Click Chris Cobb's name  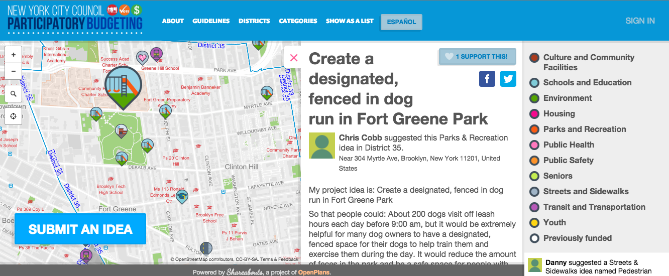pyautogui.click(x=360, y=137)
